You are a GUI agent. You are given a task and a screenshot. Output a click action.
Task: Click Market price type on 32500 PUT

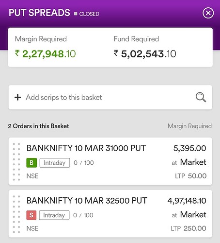193,215
